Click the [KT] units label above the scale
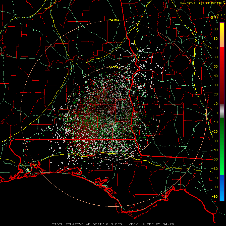Viewport: 226px width, 226px height. (x=214, y=17)
